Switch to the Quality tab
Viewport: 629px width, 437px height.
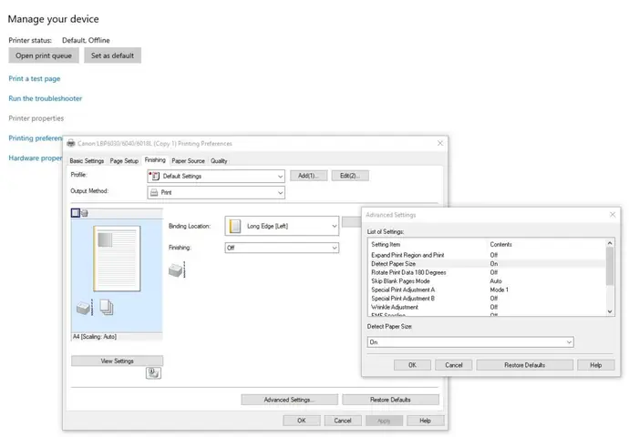coord(219,160)
